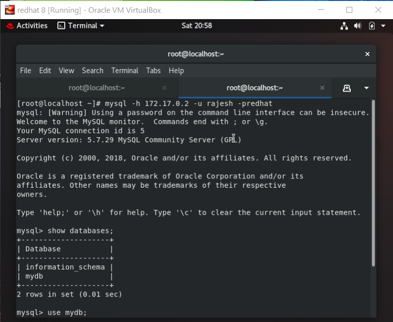
Task: Click the '[Warning] Using a password' line
Action: point(193,113)
